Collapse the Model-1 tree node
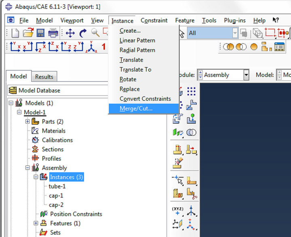The width and height of the screenshot is (291, 237). [19, 112]
